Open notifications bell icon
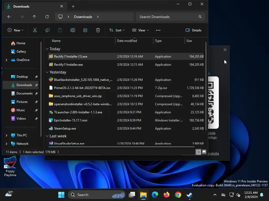Viewport: 269px width, 201px height. 262,195
